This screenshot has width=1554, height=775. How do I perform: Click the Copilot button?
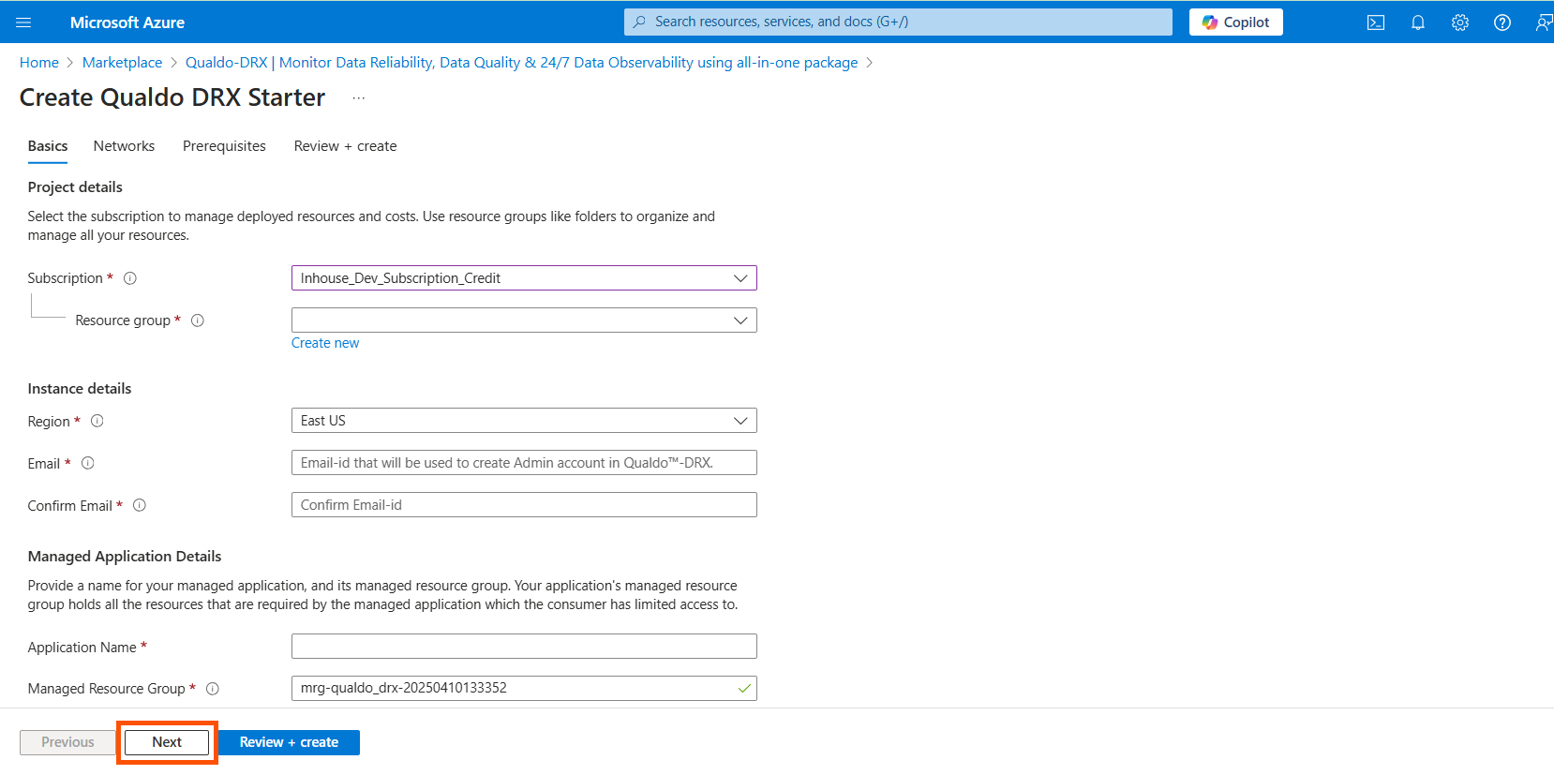[x=1235, y=22]
